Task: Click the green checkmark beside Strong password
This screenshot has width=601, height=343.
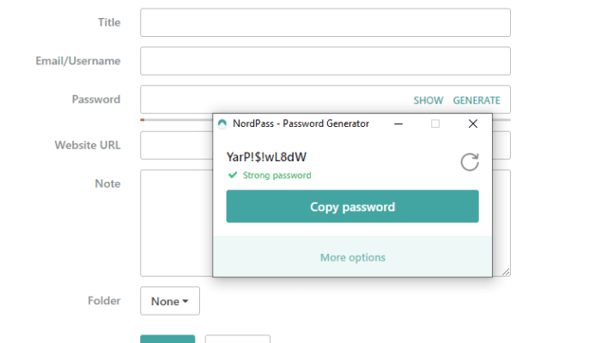Action: [x=233, y=175]
